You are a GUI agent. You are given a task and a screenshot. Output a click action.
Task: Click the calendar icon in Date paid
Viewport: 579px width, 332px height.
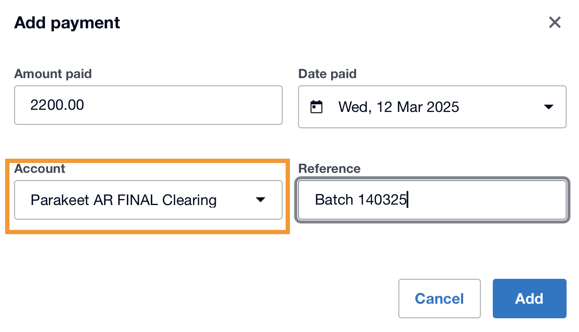316,107
